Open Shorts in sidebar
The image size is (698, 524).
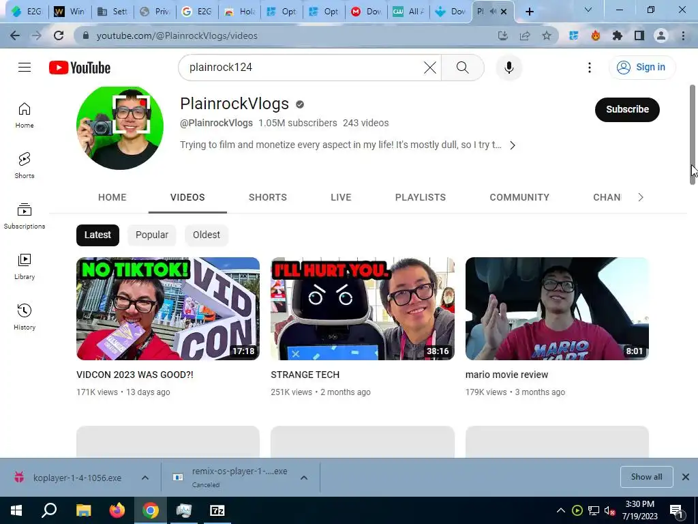25,165
